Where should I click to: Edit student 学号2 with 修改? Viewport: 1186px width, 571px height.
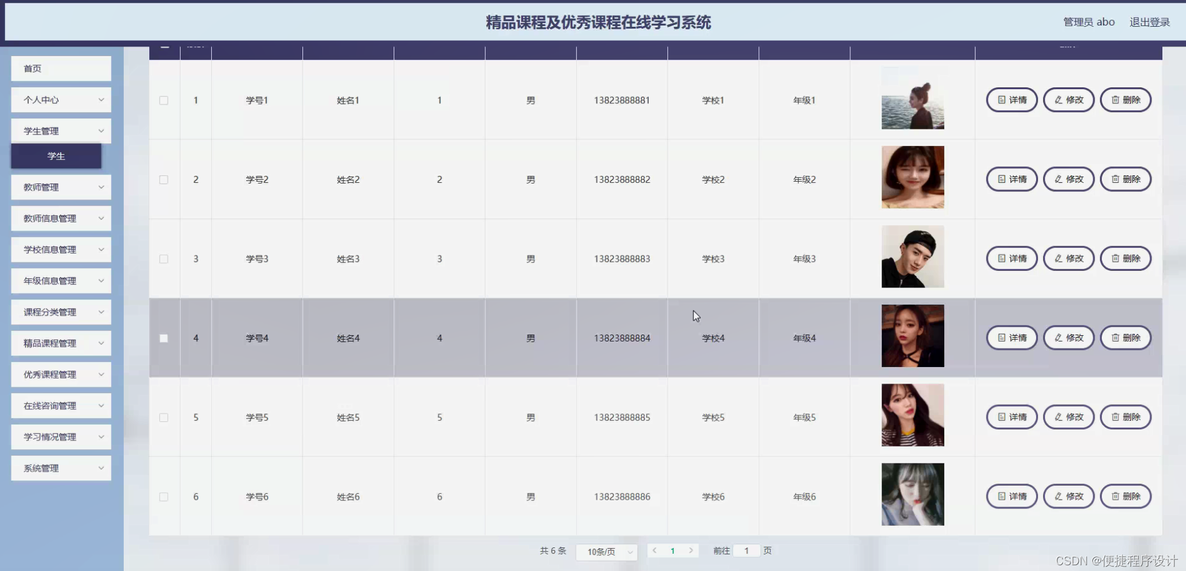point(1069,179)
